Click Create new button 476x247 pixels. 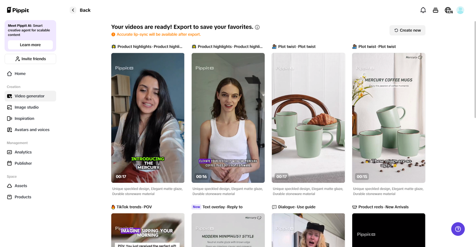(408, 30)
